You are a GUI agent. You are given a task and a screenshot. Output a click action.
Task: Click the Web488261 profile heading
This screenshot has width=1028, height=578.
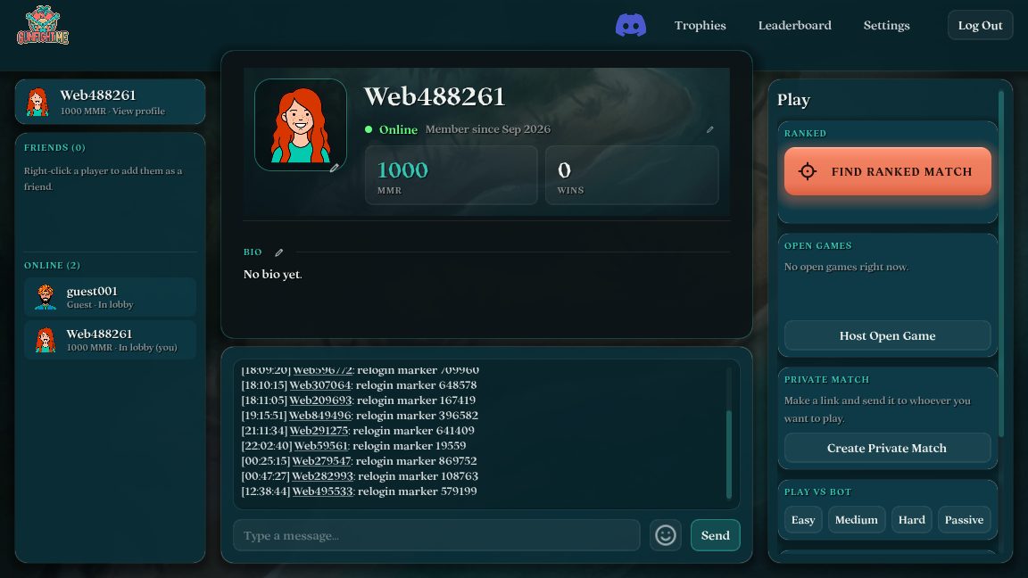(x=434, y=97)
